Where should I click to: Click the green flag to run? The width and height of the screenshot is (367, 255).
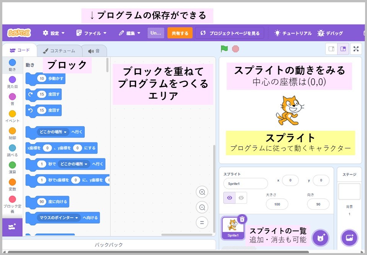point(224,49)
